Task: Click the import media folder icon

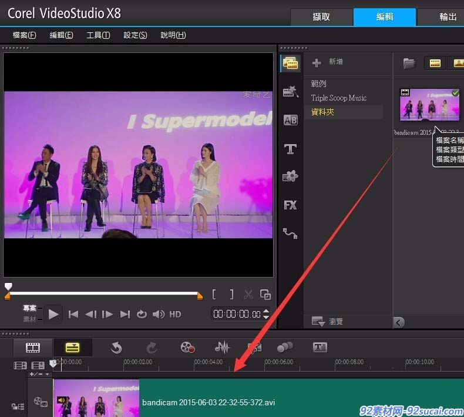Action: click(x=409, y=63)
